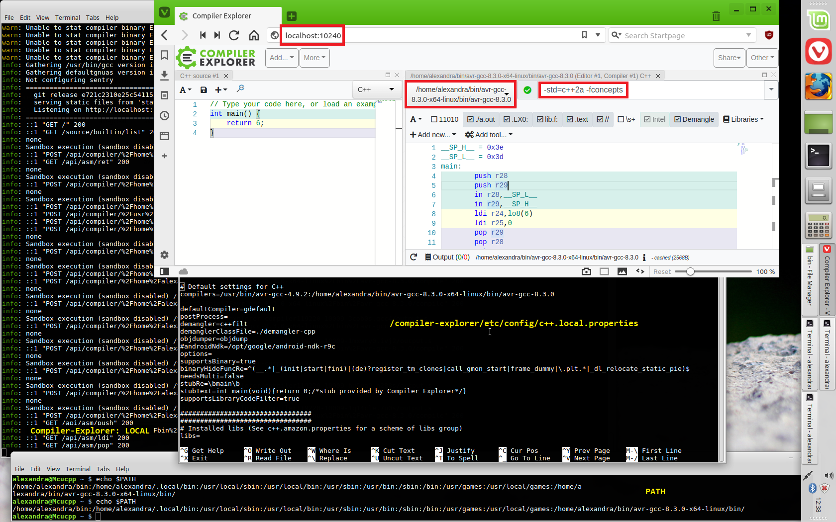Open Vivaldi settings gear icon
Image resolution: width=836 pixels, height=522 pixels.
[165, 255]
